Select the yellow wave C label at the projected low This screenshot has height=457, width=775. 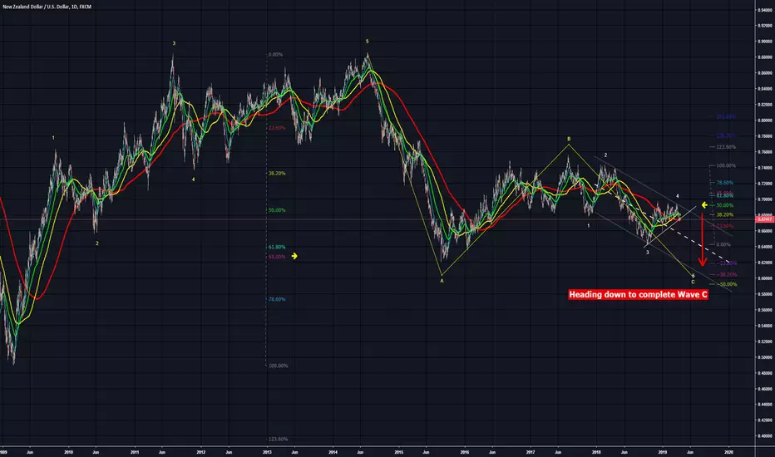point(693,283)
